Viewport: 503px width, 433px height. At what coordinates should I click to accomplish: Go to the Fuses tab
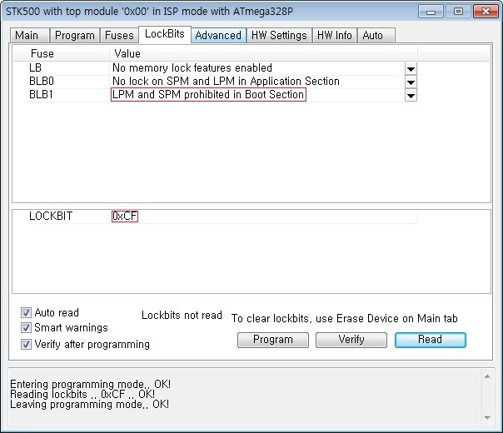(x=119, y=35)
